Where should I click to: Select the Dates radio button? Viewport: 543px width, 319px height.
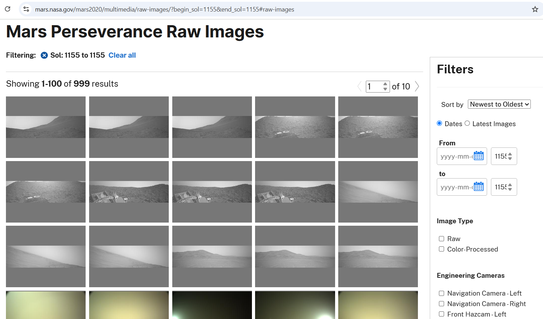click(440, 123)
